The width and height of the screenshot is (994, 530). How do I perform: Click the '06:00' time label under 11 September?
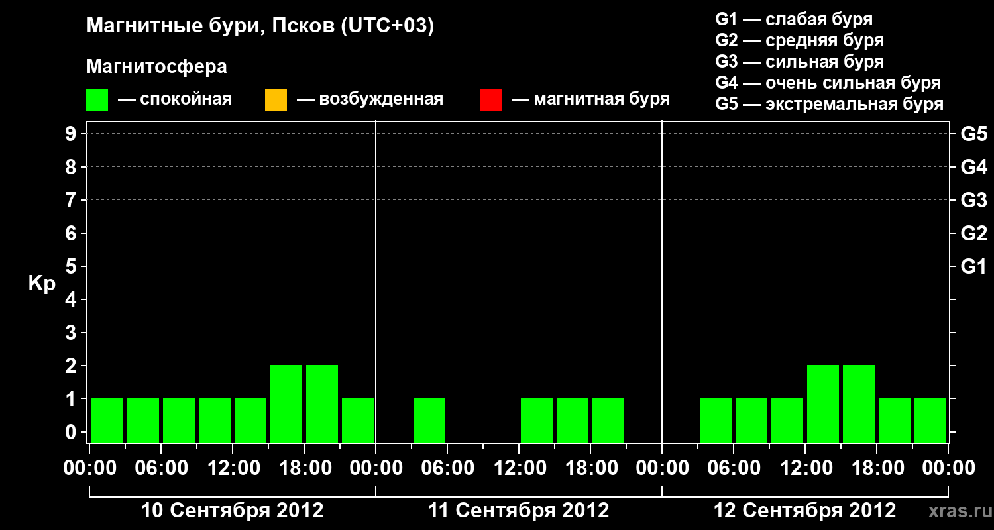[x=447, y=468]
